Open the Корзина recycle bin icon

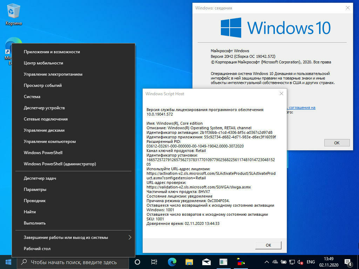coord(14,14)
